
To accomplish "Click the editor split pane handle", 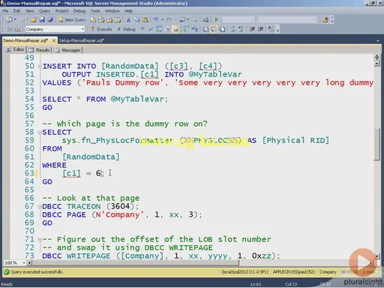I will click(377, 57).
